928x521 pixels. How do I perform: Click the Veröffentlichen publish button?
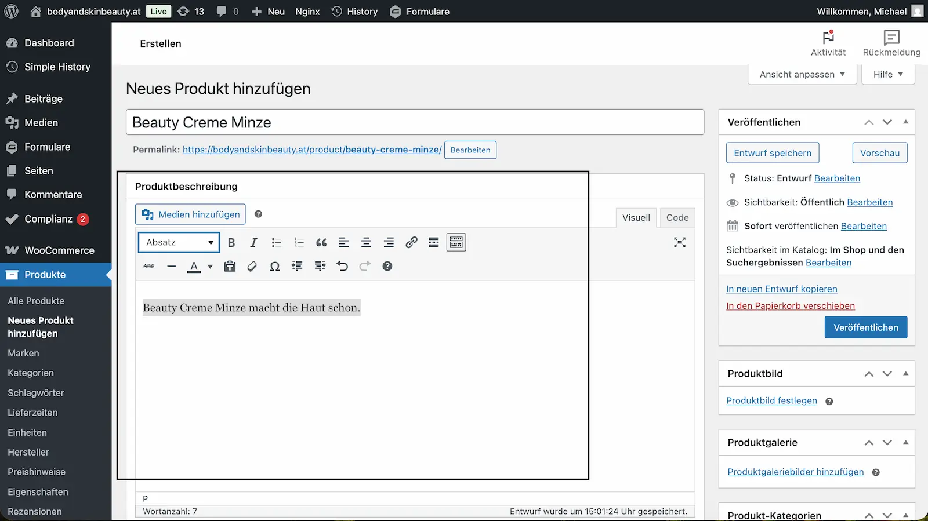[x=865, y=327]
